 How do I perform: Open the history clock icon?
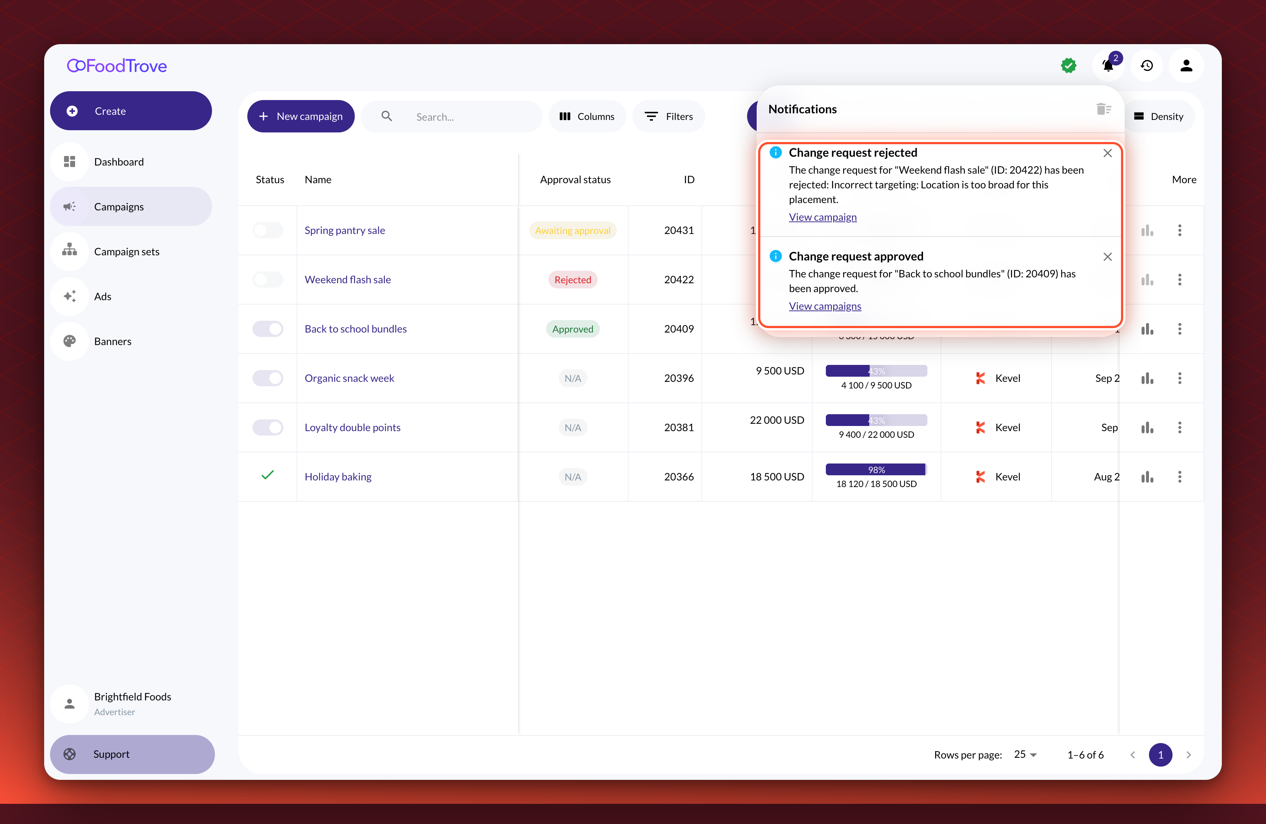click(1147, 65)
